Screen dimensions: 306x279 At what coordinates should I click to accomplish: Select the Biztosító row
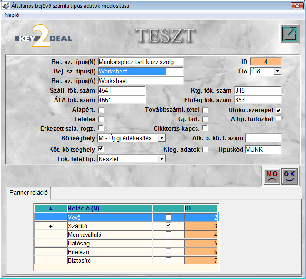coord(126,260)
